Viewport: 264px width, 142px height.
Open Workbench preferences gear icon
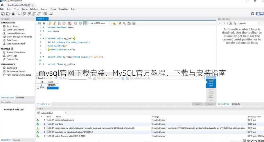tap(253, 14)
